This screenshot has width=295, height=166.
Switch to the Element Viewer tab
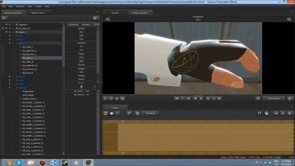[x=38, y=13]
